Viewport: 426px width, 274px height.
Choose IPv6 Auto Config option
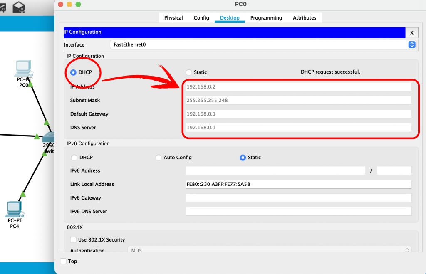pyautogui.click(x=159, y=158)
